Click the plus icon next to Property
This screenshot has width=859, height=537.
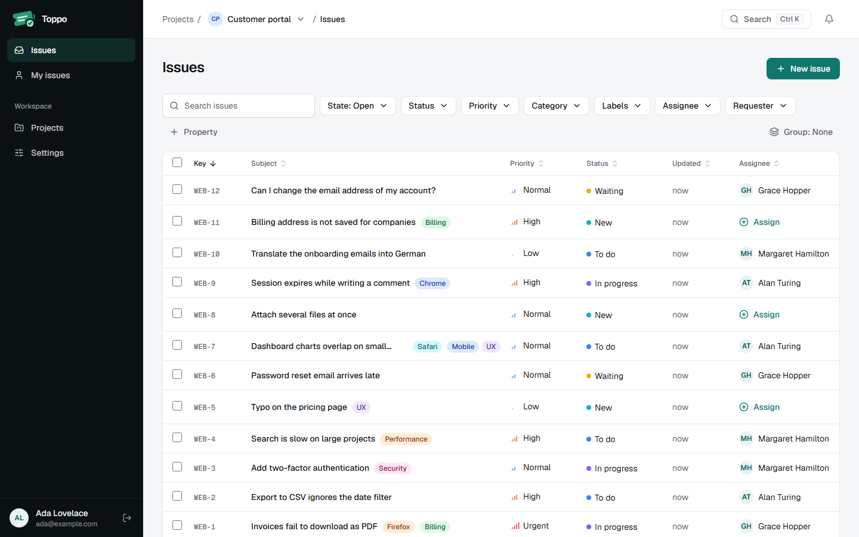click(174, 132)
